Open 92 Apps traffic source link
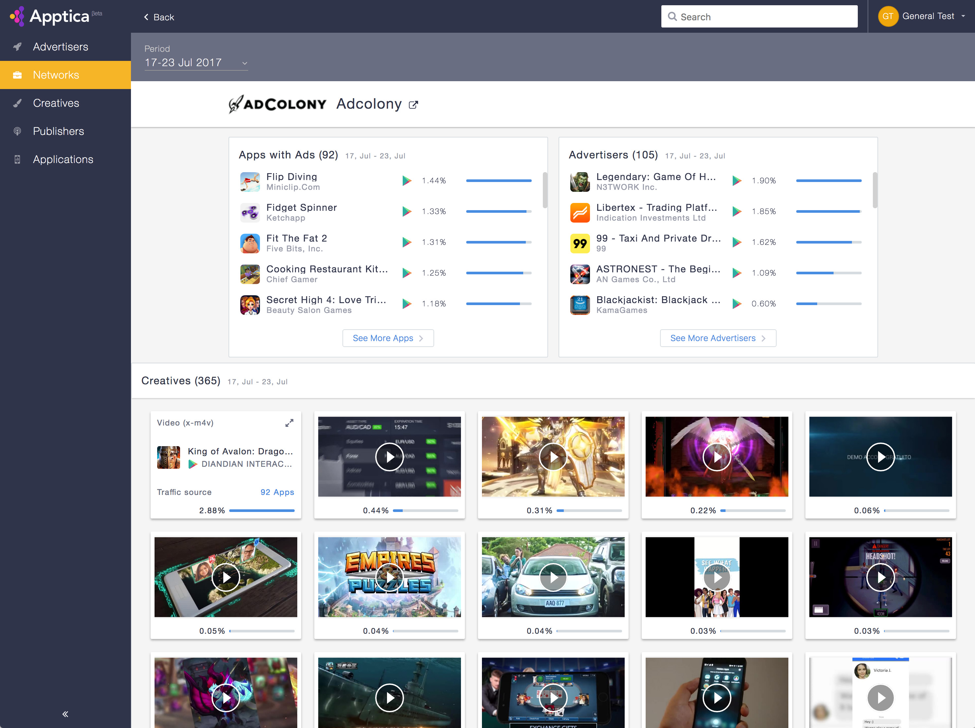Screen dimensions: 975x728 (x=277, y=492)
